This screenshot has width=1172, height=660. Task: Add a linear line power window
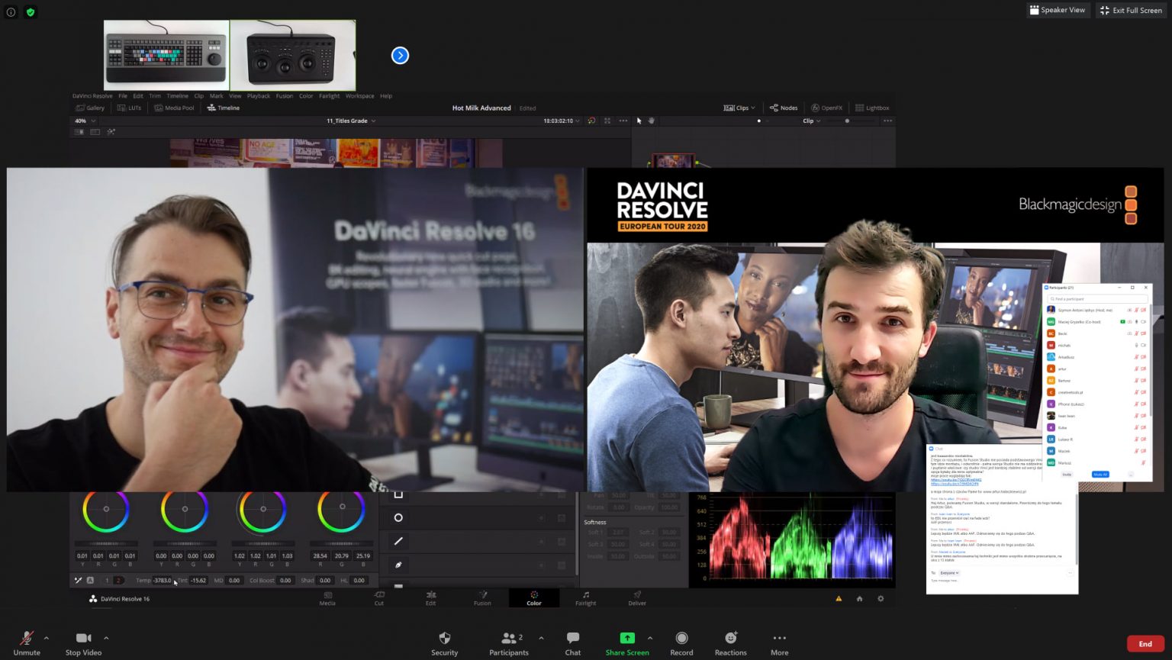398,541
